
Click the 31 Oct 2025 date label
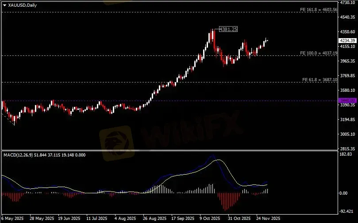[x=239, y=219]
